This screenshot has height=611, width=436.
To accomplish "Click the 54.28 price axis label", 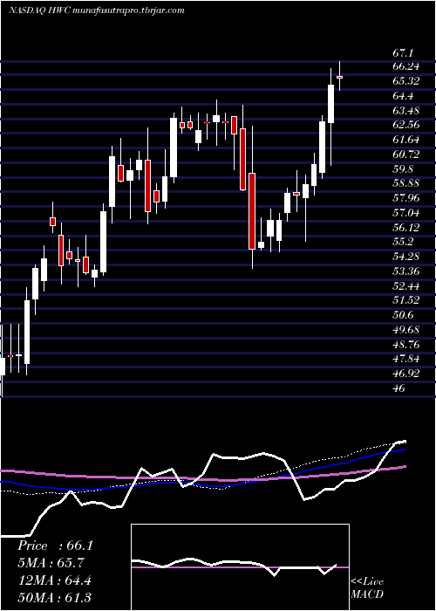I will coord(406,257).
